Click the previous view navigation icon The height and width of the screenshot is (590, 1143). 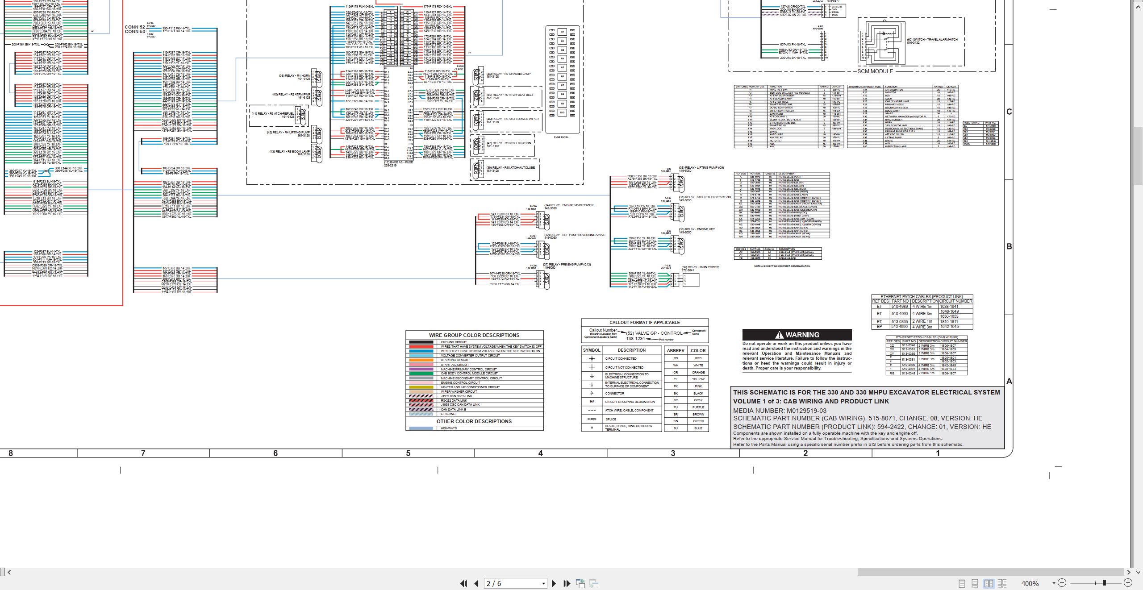580,583
